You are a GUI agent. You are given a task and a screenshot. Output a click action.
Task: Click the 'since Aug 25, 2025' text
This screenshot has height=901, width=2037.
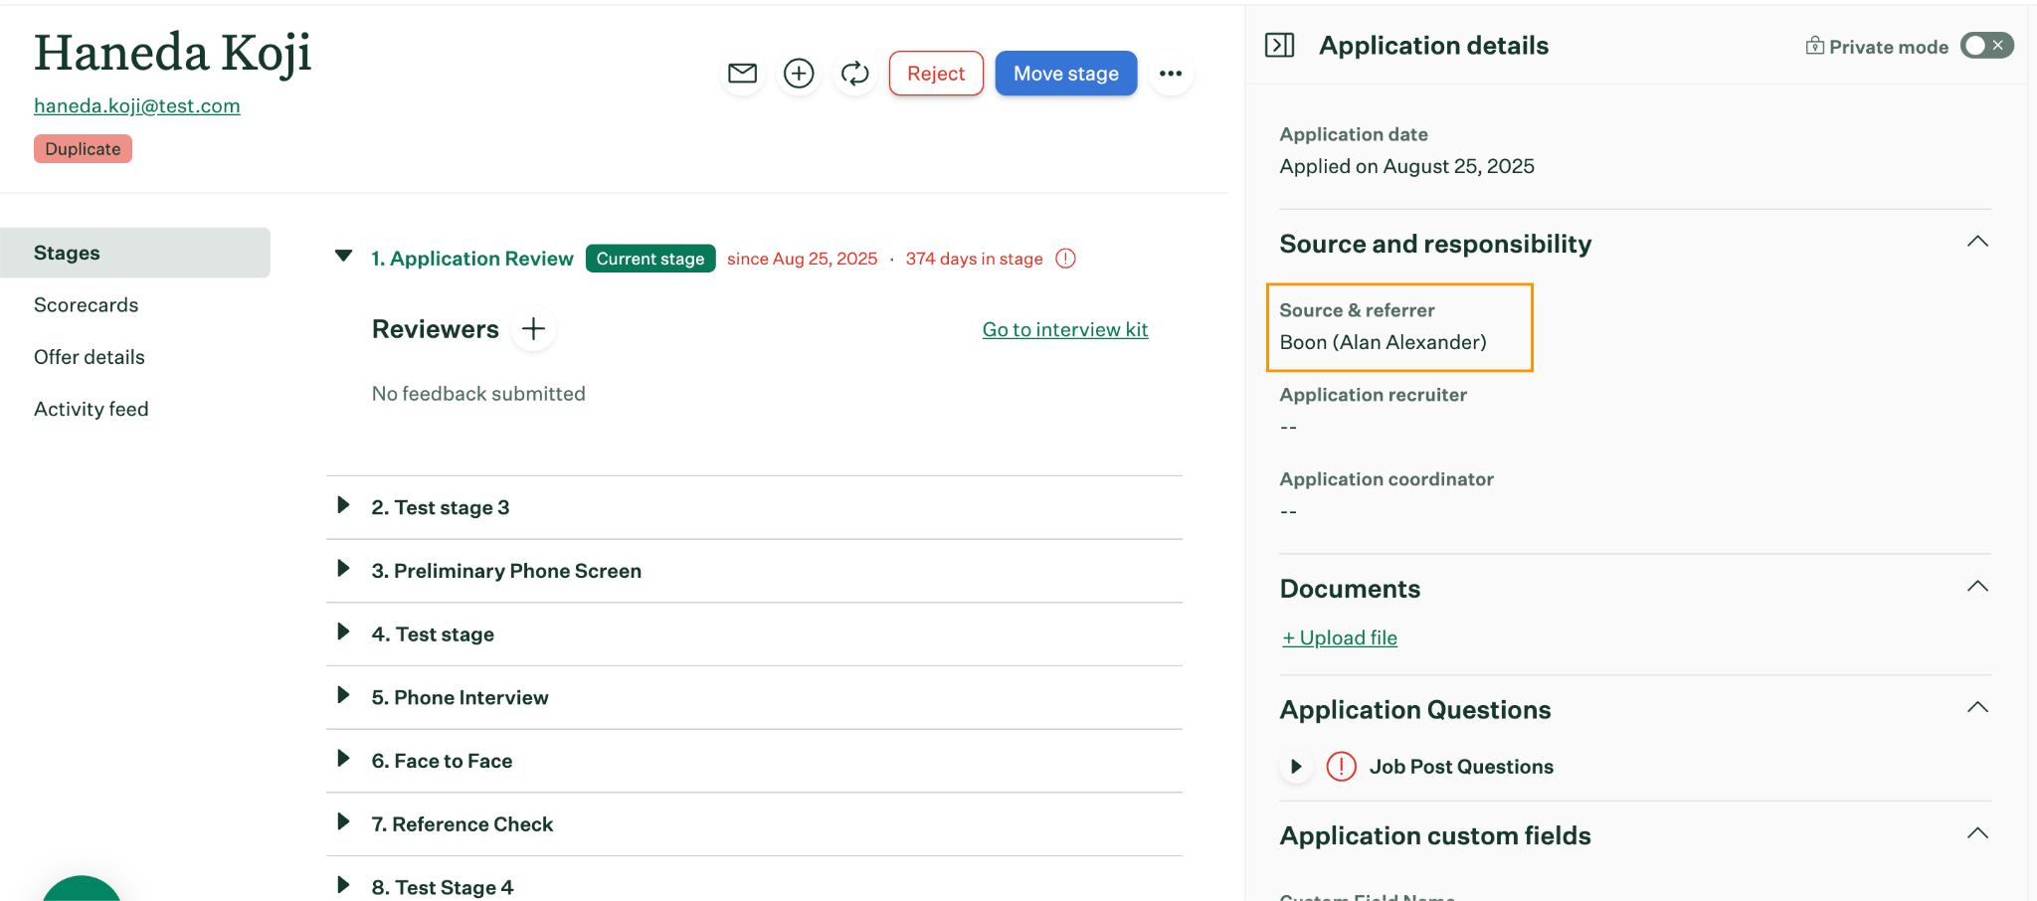point(802,259)
